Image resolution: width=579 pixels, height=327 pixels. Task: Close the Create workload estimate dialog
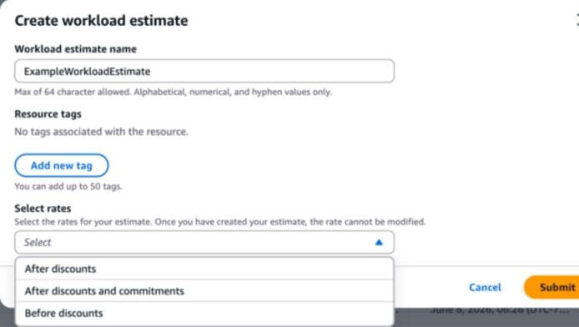click(577, 20)
